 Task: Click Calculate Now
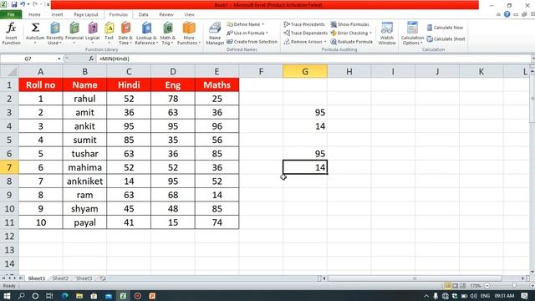click(445, 28)
